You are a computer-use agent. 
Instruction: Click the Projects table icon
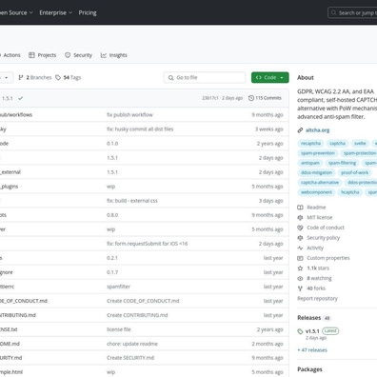coord(31,55)
